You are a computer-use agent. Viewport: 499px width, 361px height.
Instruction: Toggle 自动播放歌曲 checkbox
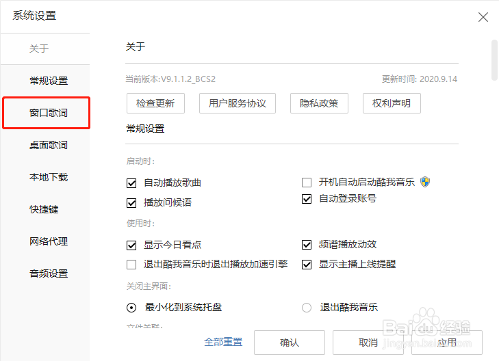131,183
